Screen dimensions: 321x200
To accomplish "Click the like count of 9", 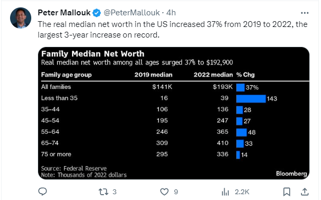I will coord(176,192).
